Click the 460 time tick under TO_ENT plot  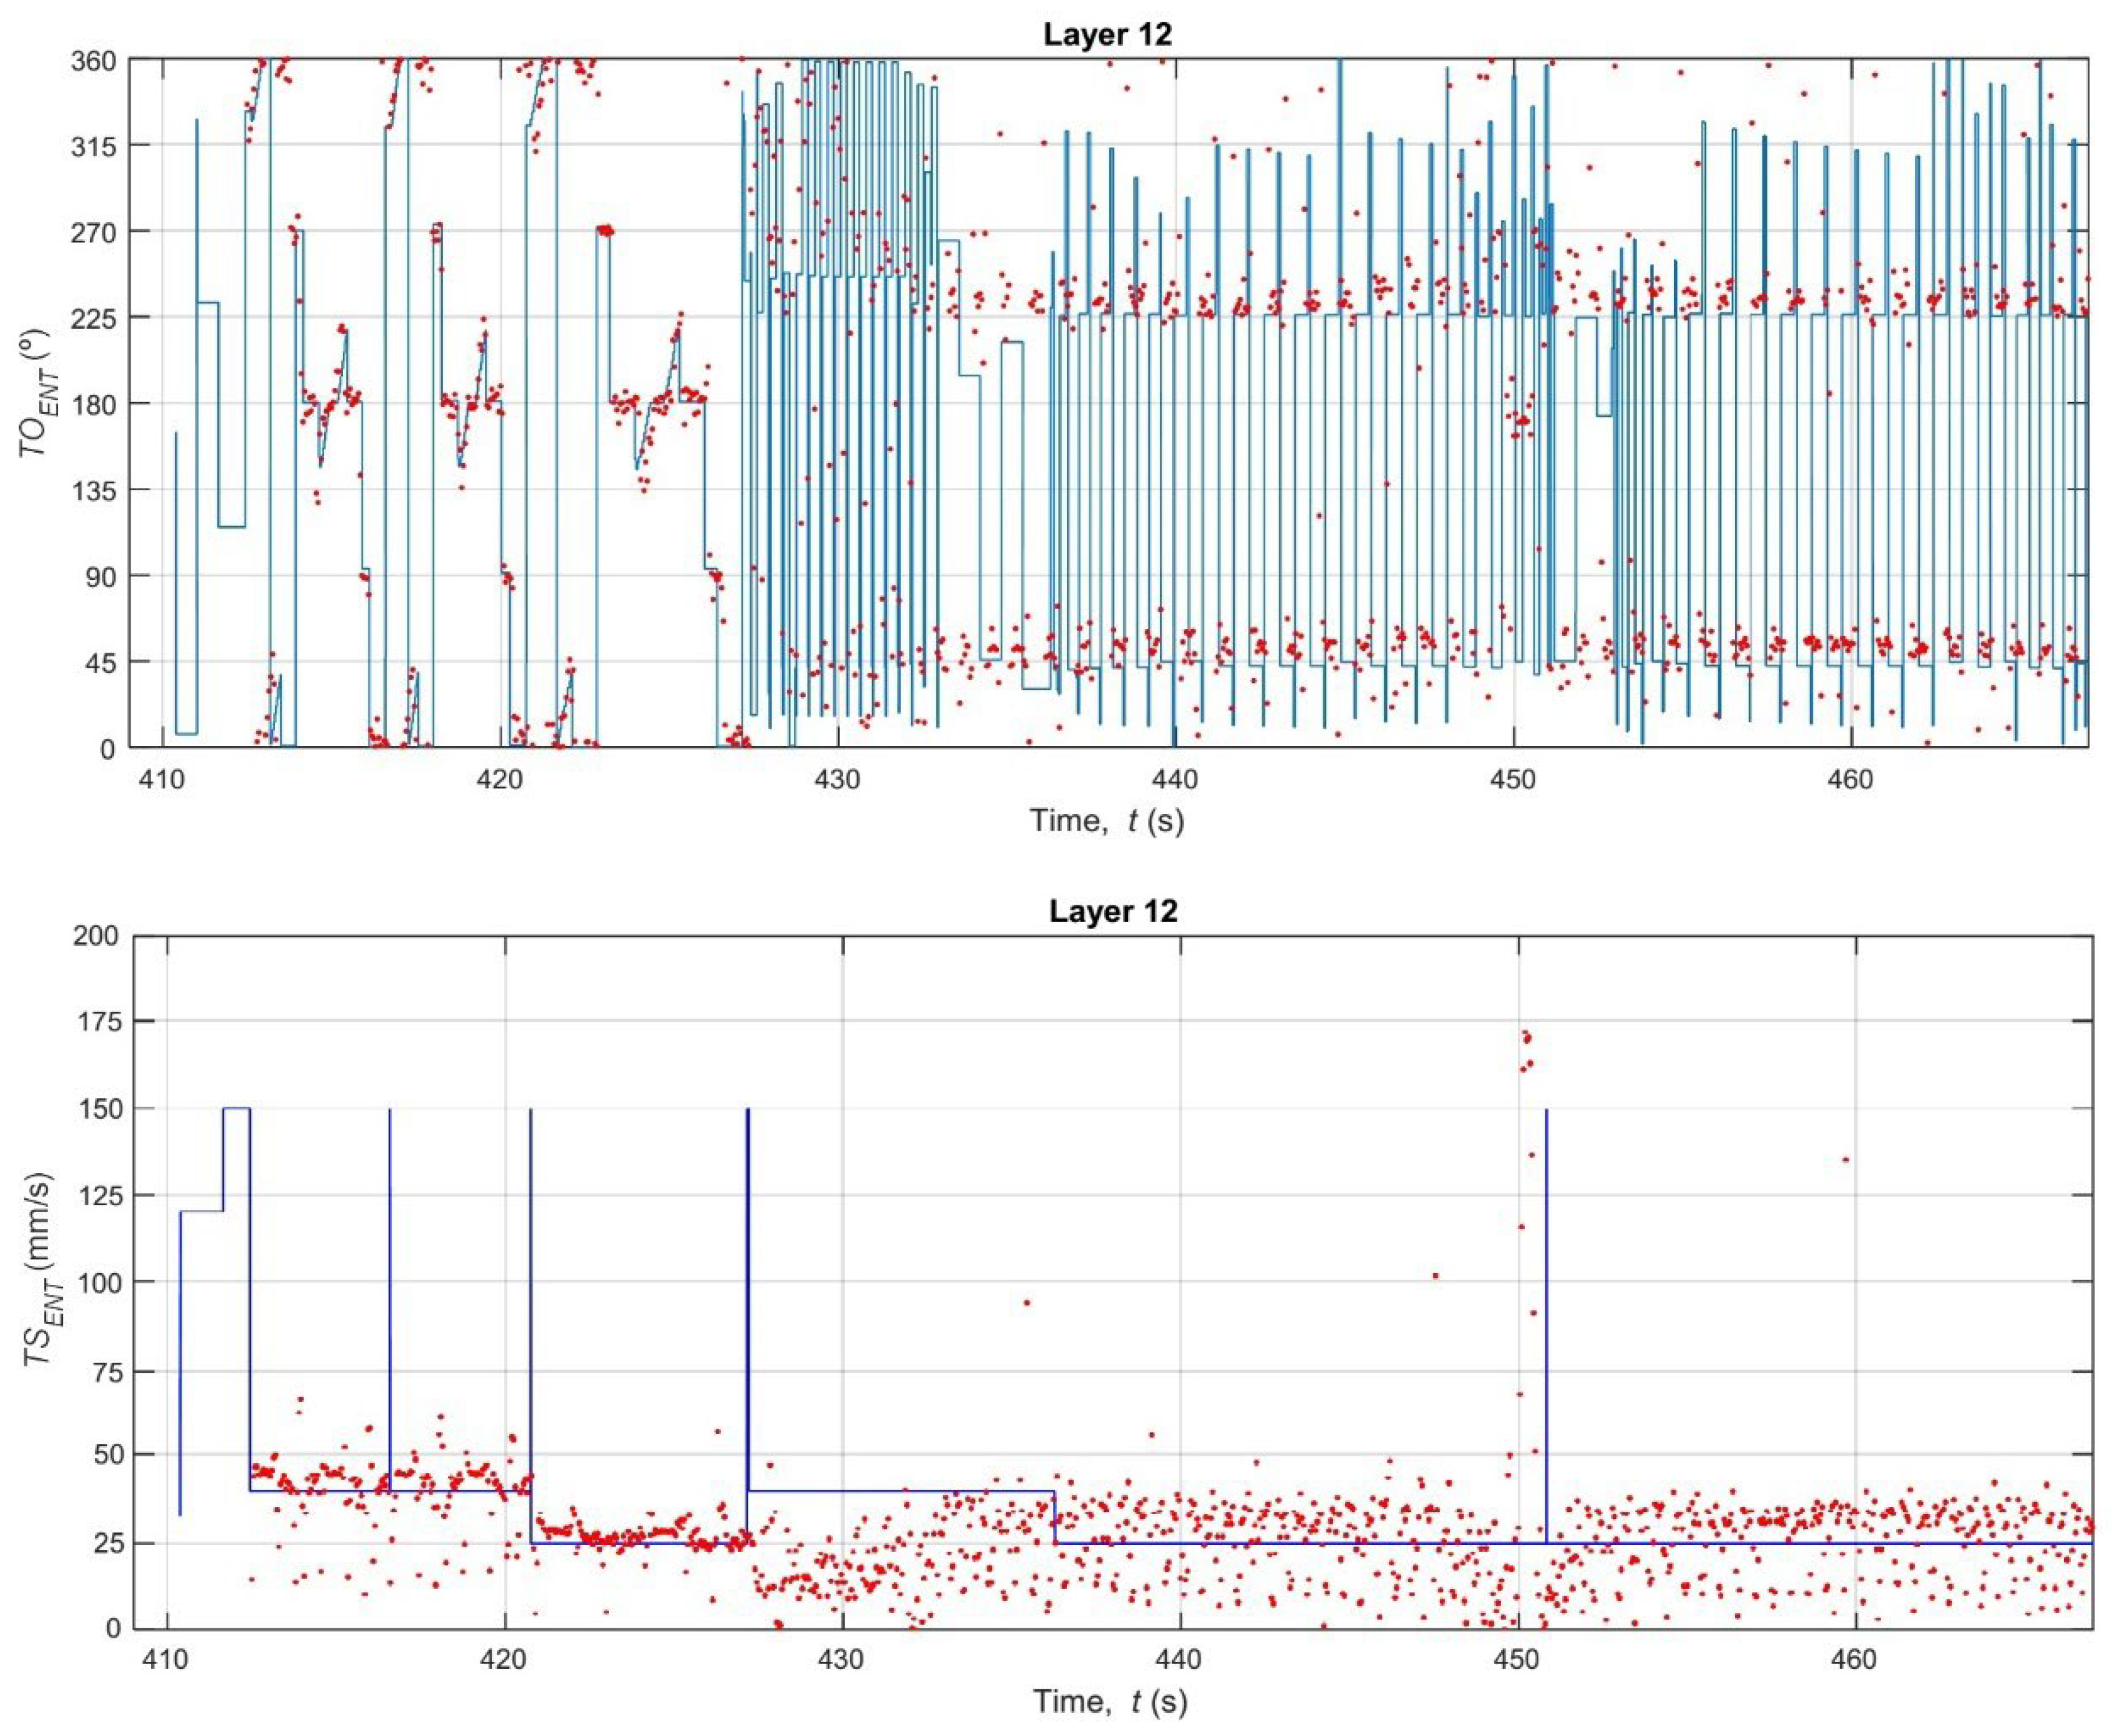[x=1850, y=778]
